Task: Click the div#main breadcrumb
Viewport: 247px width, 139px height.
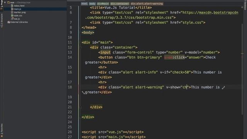Action: point(103,3)
